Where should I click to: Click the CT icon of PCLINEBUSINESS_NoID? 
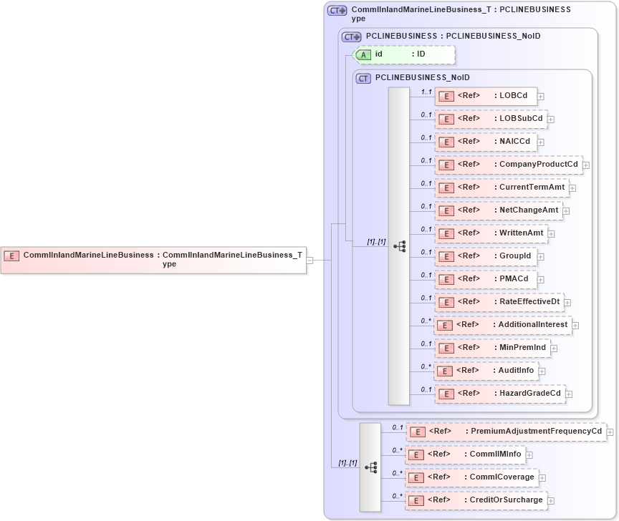[x=365, y=77]
